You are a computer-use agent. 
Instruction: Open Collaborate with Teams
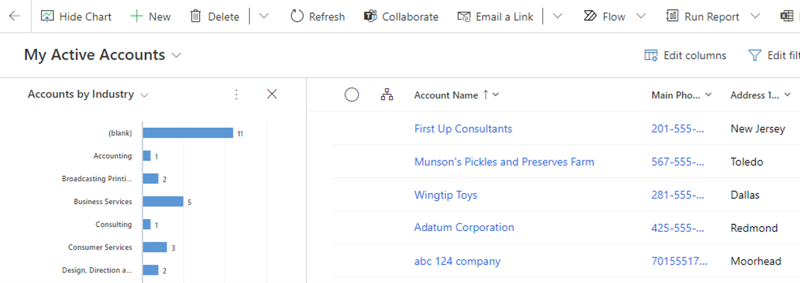401,17
